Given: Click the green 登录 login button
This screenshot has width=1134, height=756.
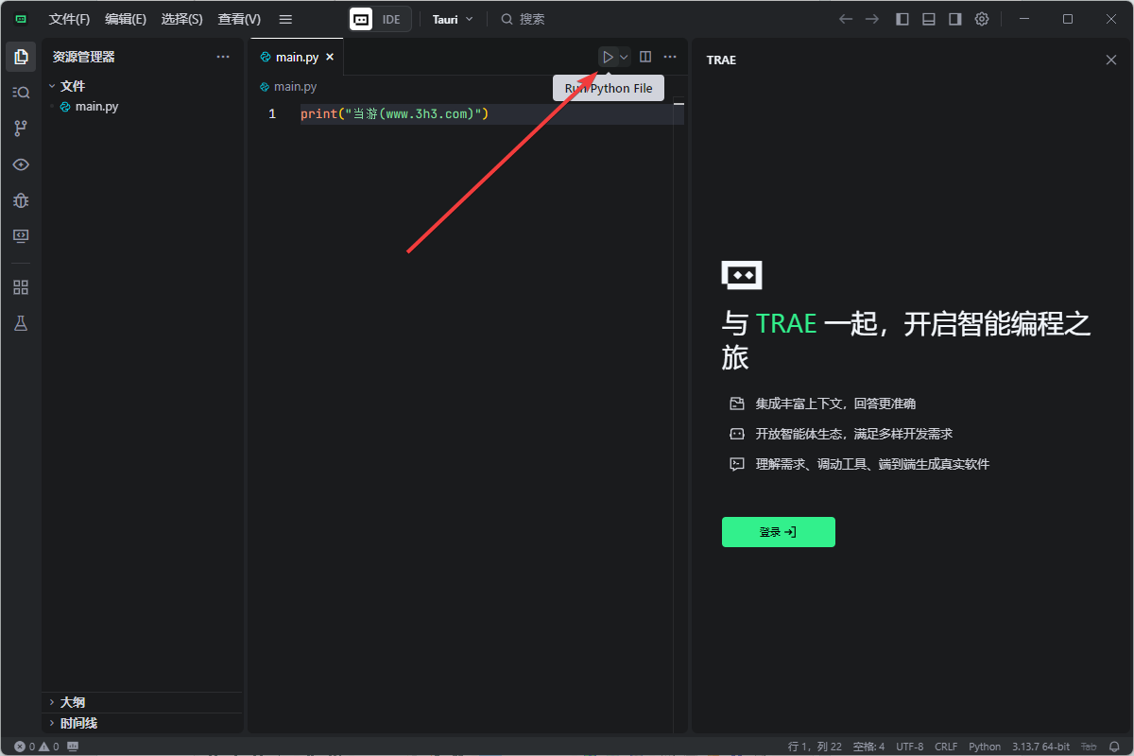Looking at the screenshot, I should 779,532.
